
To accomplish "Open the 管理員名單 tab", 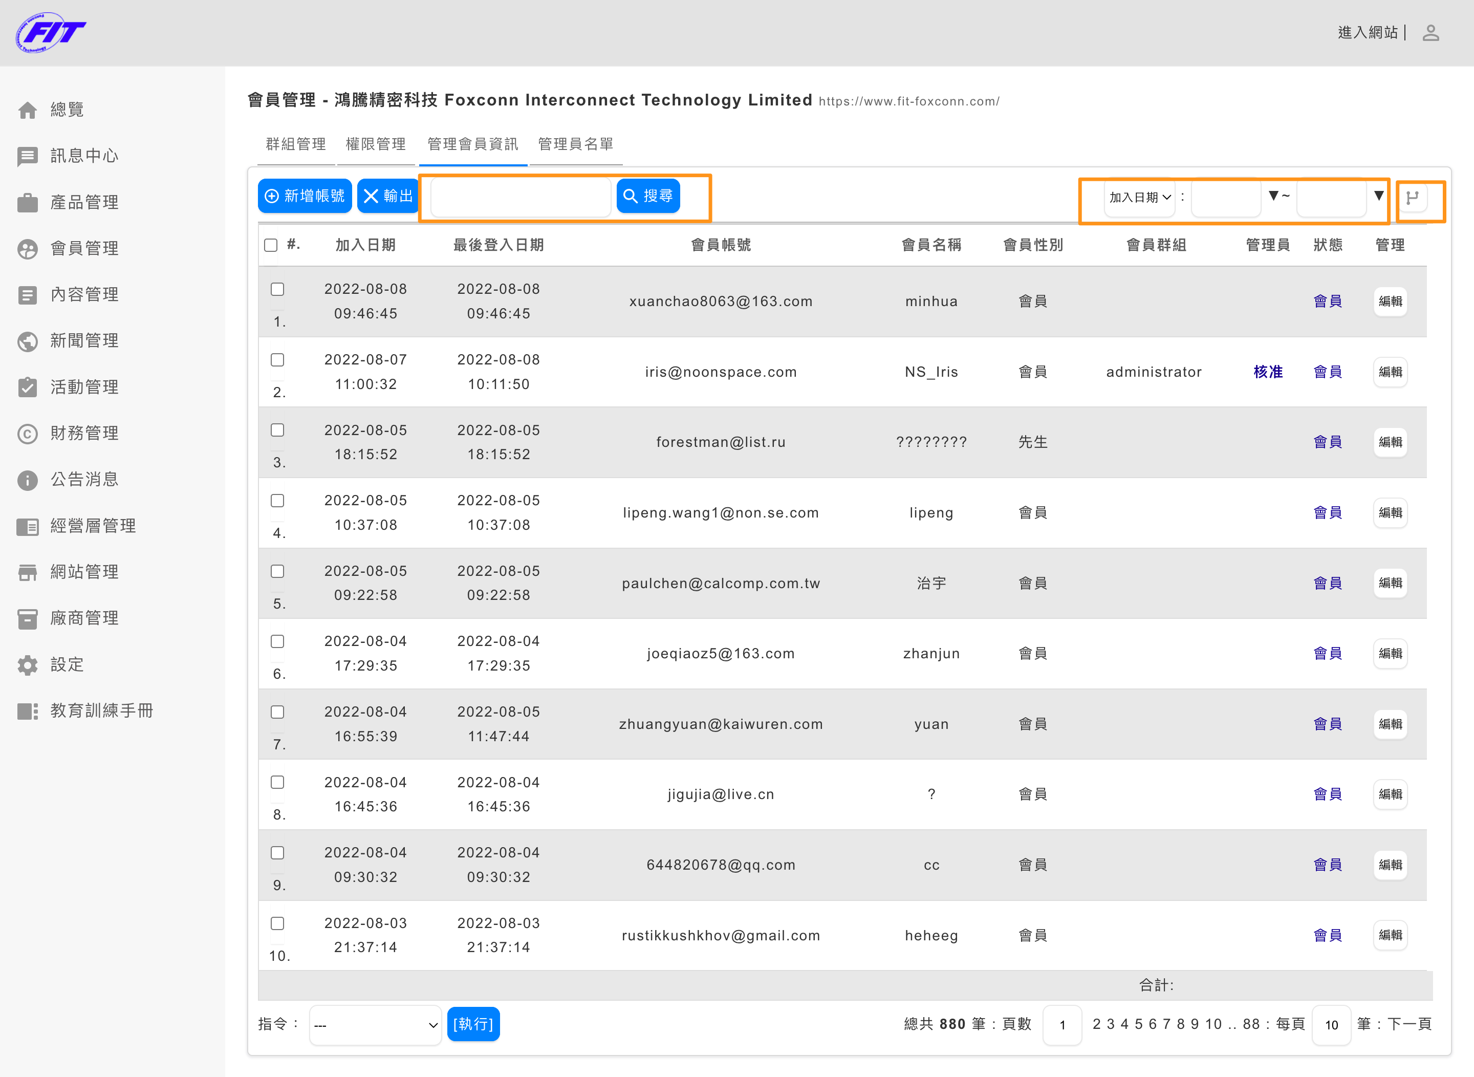I will point(576,144).
